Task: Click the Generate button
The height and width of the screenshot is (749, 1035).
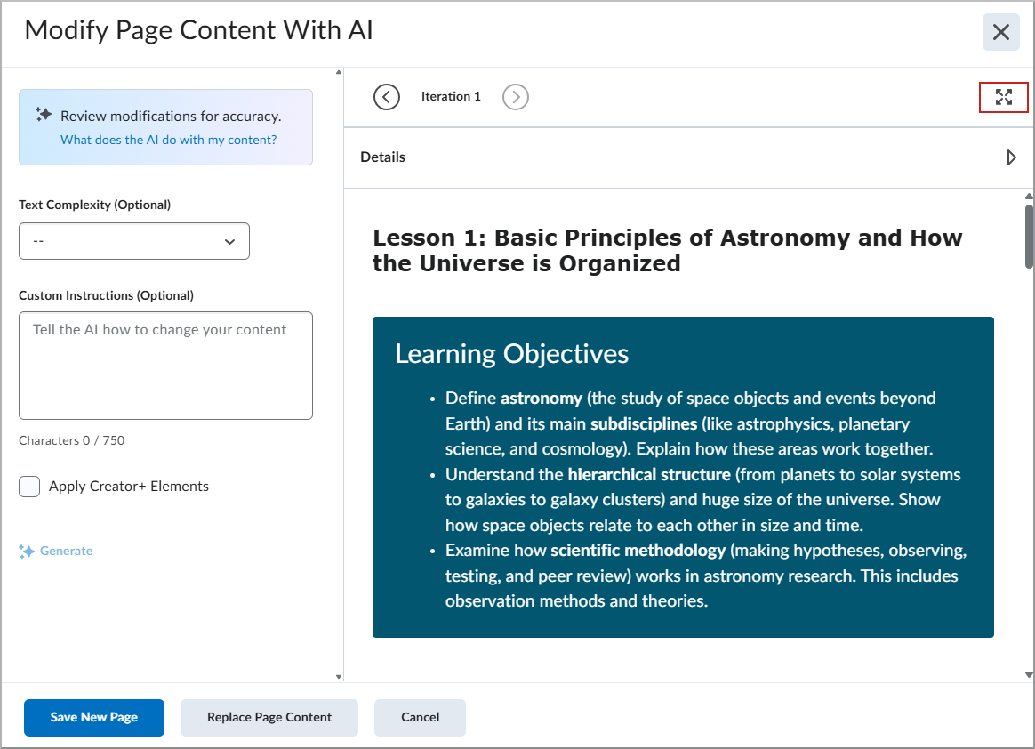Action: 56,551
